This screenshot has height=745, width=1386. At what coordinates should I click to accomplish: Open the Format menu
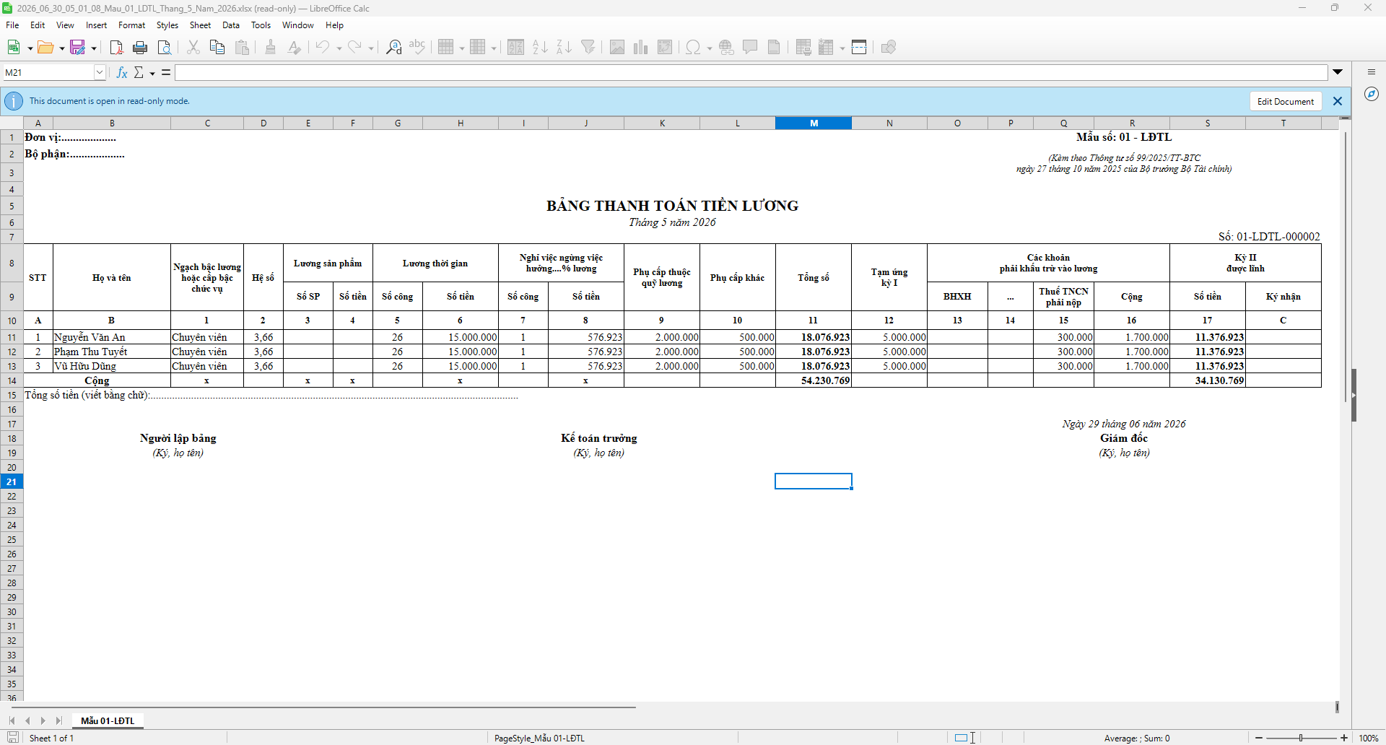click(x=131, y=25)
